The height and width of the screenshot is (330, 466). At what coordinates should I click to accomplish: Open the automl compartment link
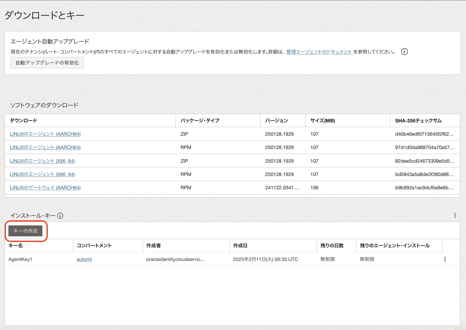point(84,259)
